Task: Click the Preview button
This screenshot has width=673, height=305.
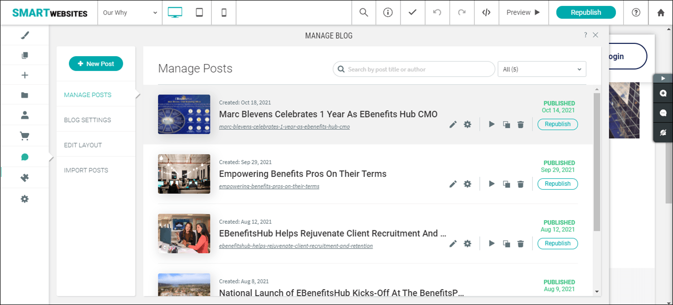Action: pyautogui.click(x=524, y=12)
